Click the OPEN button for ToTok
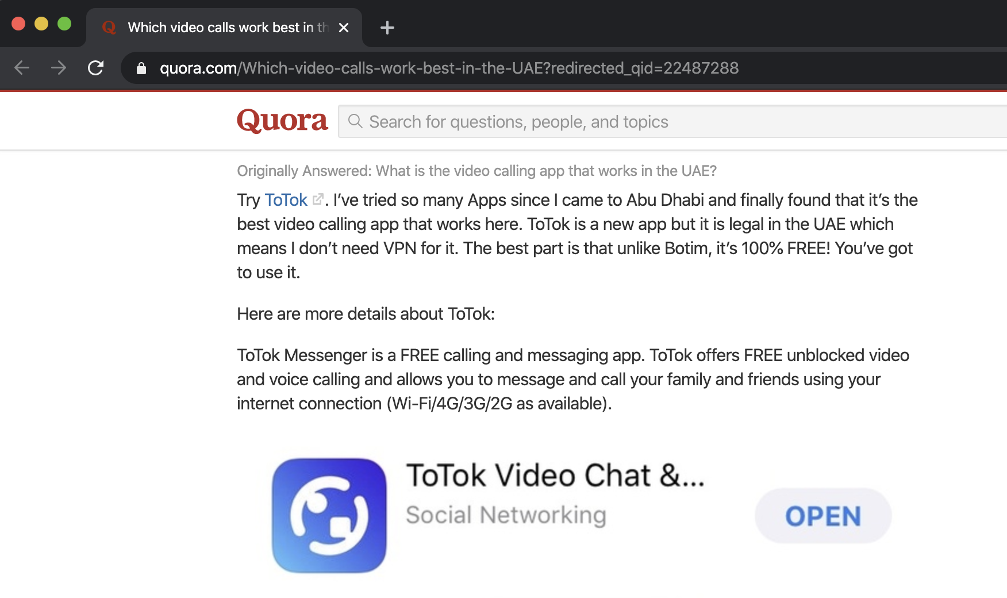 pos(823,516)
